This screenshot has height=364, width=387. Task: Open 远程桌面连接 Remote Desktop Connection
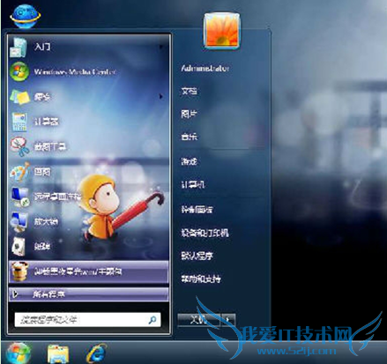click(x=88, y=197)
